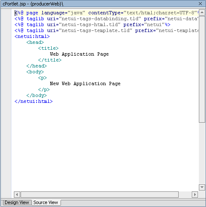Image resolution: width=206 pixels, height=207 pixels.
Task: Click the opening <head> tag
Action: click(x=35, y=42)
